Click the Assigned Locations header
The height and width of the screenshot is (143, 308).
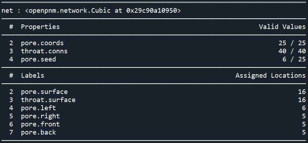[271, 76]
